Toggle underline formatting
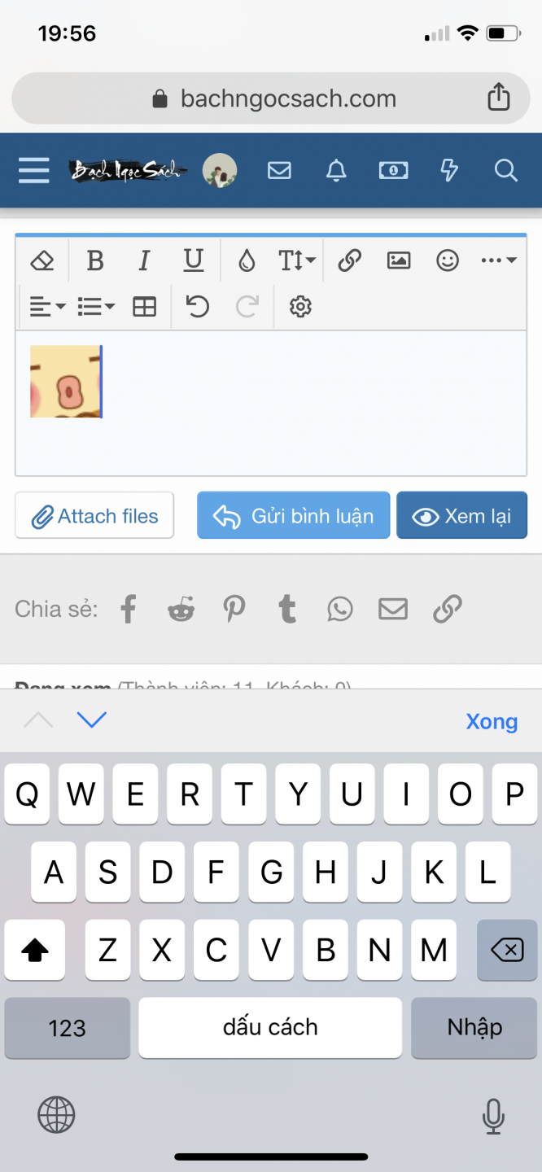The width and height of the screenshot is (542, 1172). coord(193,260)
